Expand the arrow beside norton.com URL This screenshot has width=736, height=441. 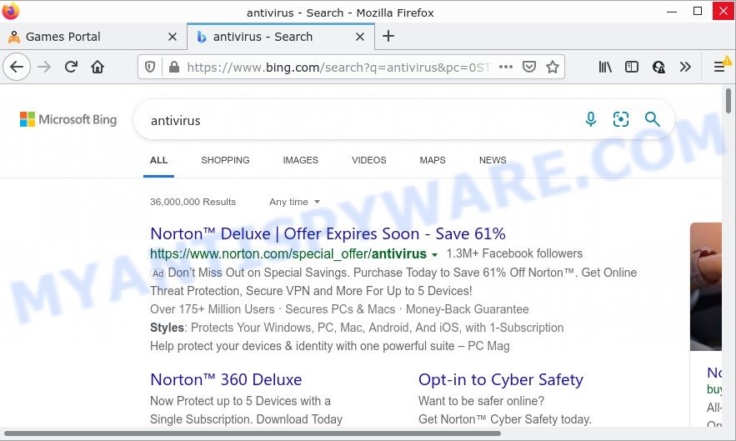click(x=434, y=254)
